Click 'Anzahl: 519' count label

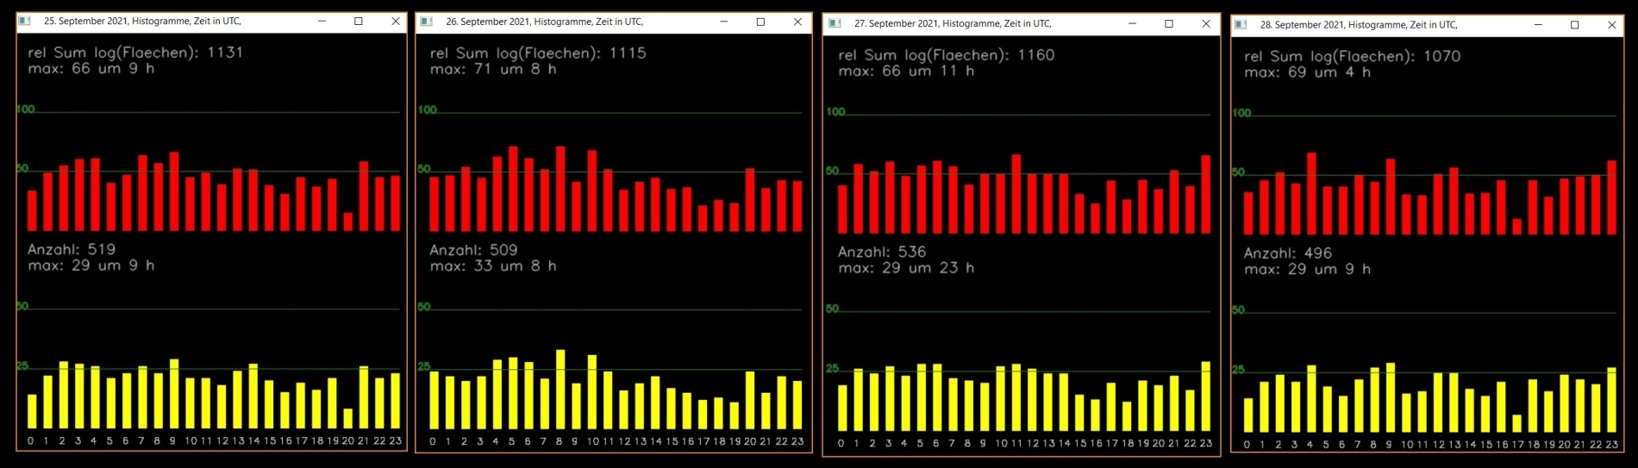pyautogui.click(x=72, y=249)
